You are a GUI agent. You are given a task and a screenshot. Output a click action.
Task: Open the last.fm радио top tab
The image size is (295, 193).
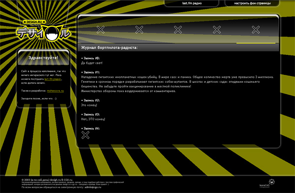pyautogui.click(x=192, y=3)
